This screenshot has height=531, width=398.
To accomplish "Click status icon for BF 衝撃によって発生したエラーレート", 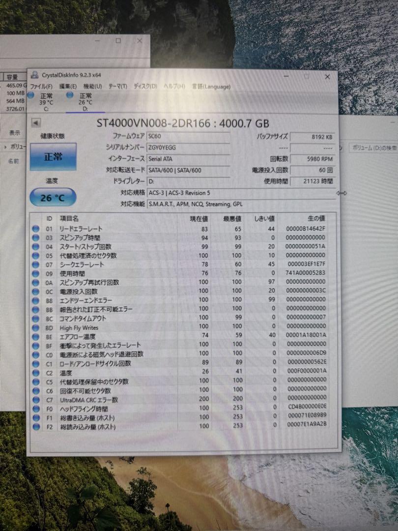I will coord(35,346).
